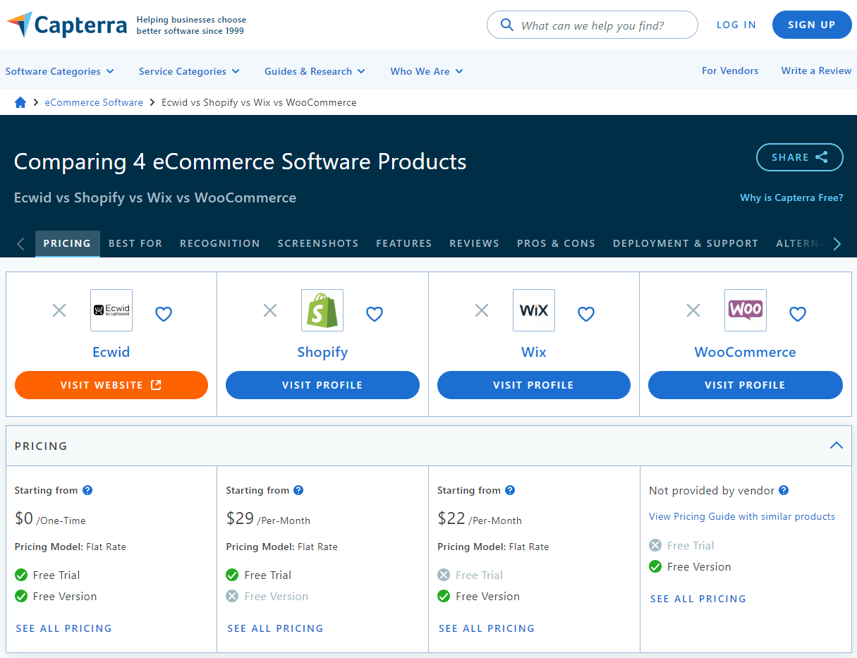
Task: Open Ecwid product name link
Action: coord(111,352)
